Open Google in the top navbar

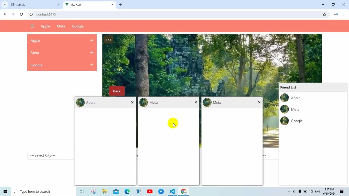(x=78, y=26)
